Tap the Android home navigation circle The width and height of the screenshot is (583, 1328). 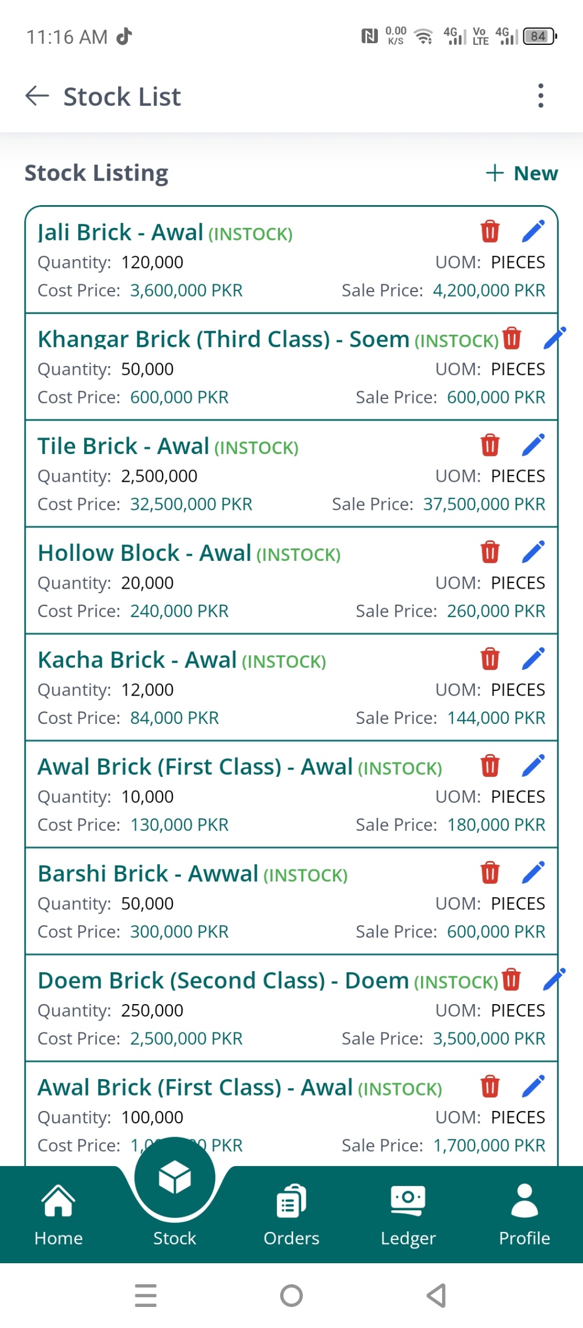(291, 1296)
